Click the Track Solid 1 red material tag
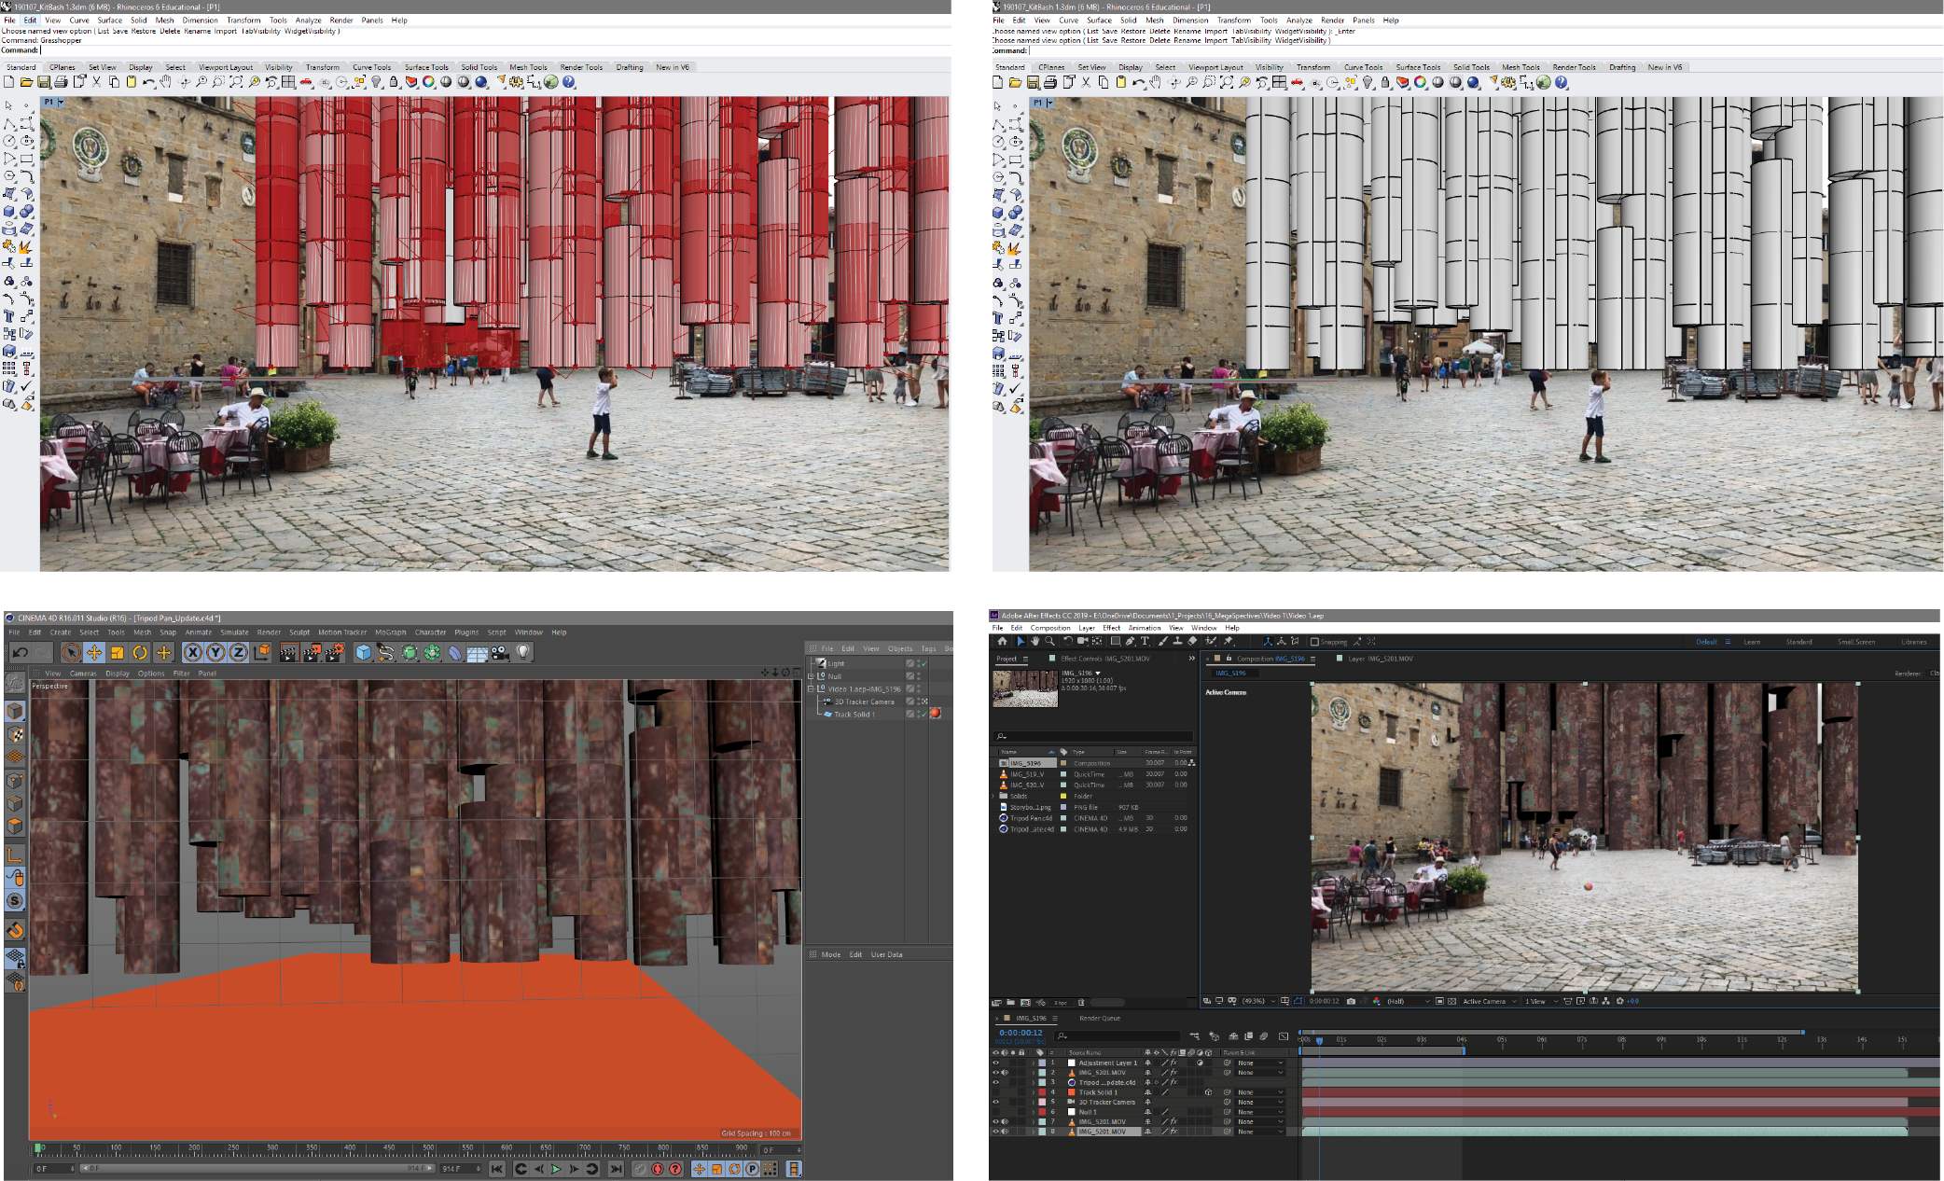Viewport: 1944px width, 1181px height. (x=935, y=714)
